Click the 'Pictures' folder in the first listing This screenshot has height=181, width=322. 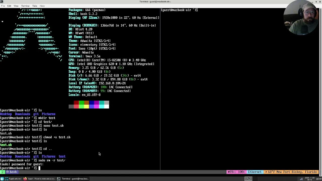click(x=48, y=114)
